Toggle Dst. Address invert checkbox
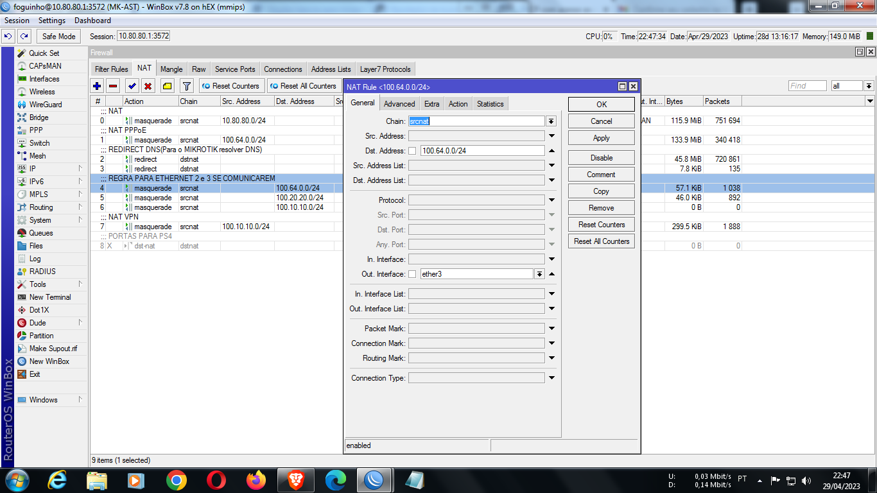Screen dimensions: 877x493 pyautogui.click(x=412, y=151)
